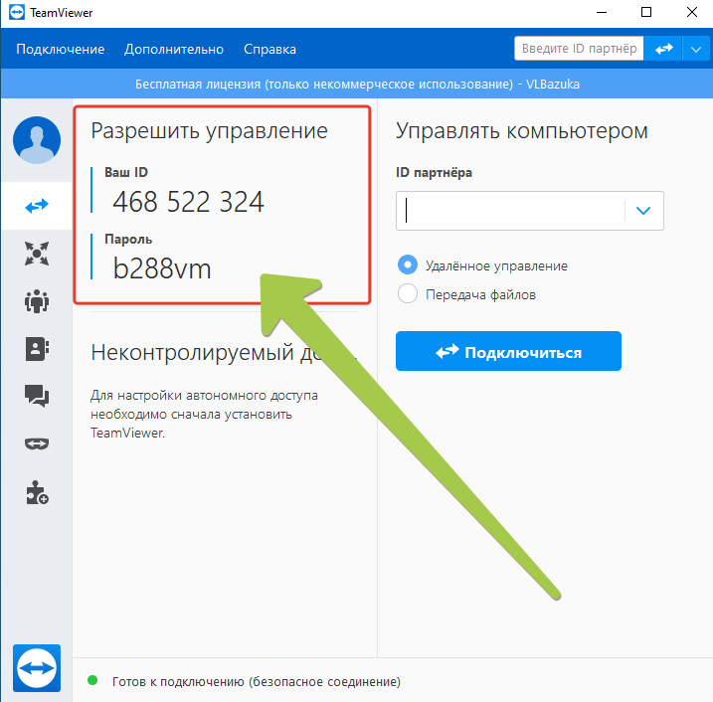The image size is (713, 702).
Task: Click the Введите ID партнёра field in header
Action: pyautogui.click(x=578, y=49)
